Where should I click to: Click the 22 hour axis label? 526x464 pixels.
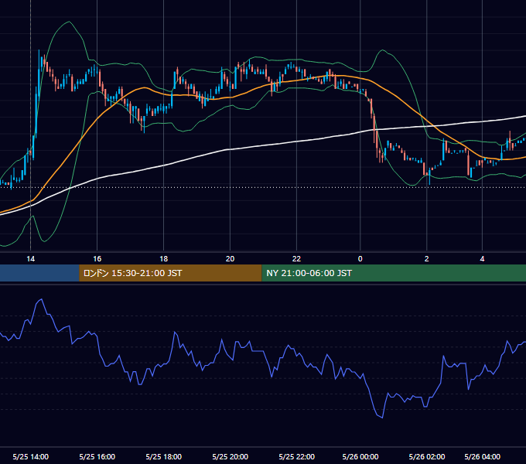click(x=296, y=259)
